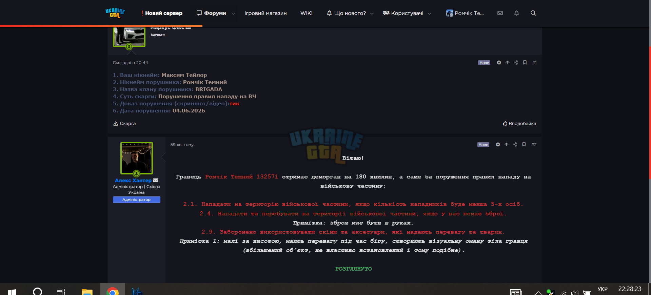This screenshot has height=295, width=651.
Task: Open Алекс Хантер's avatar image
Action: (137, 158)
